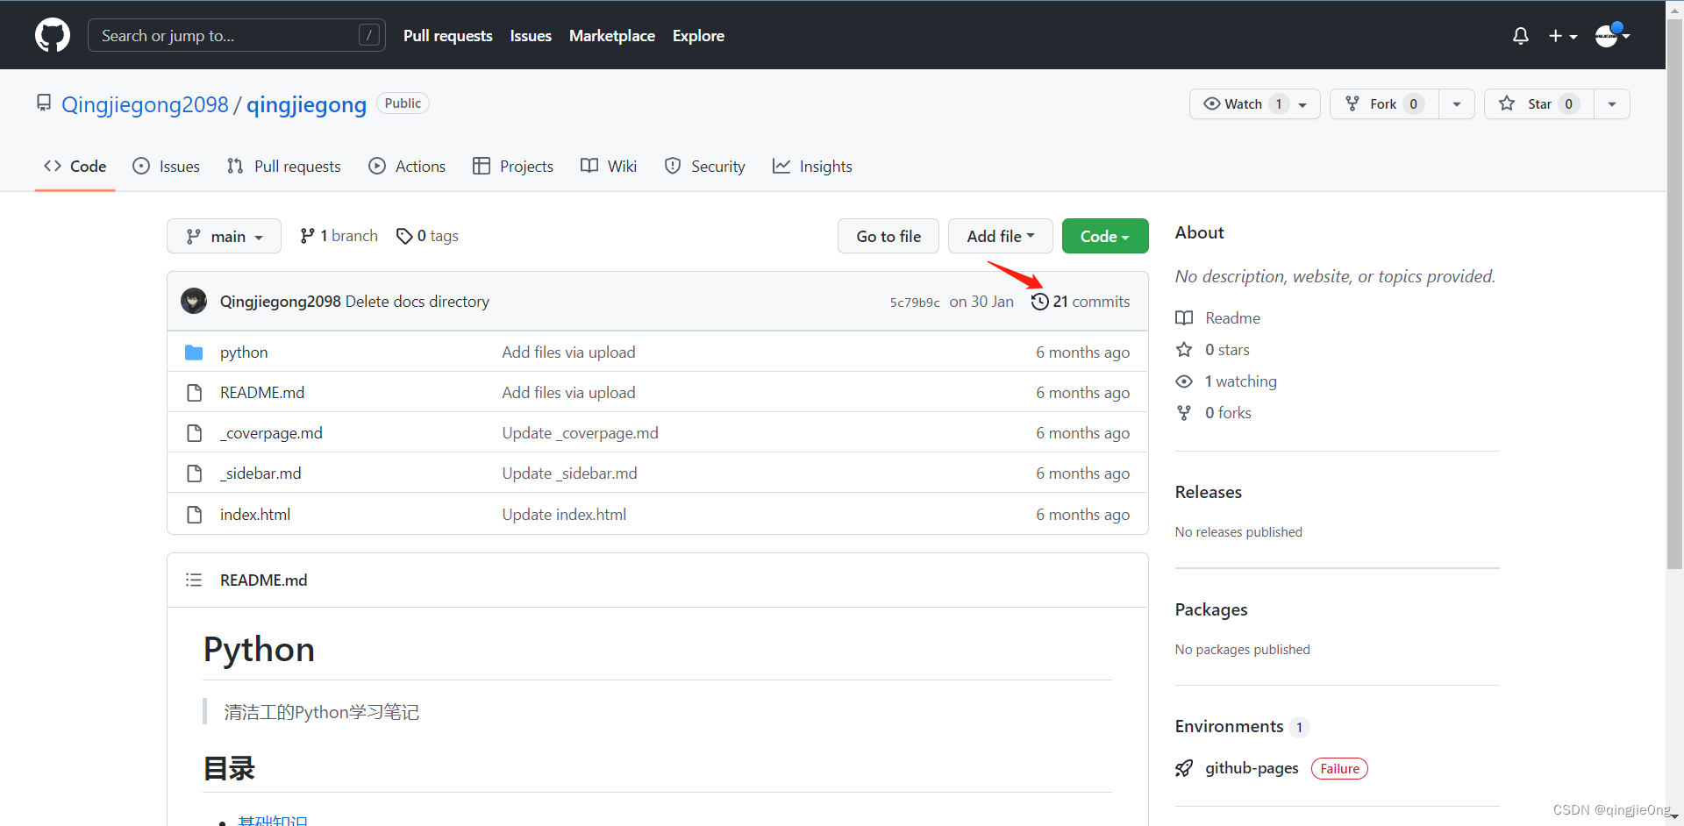Open the Readme link in About

[1232, 317]
